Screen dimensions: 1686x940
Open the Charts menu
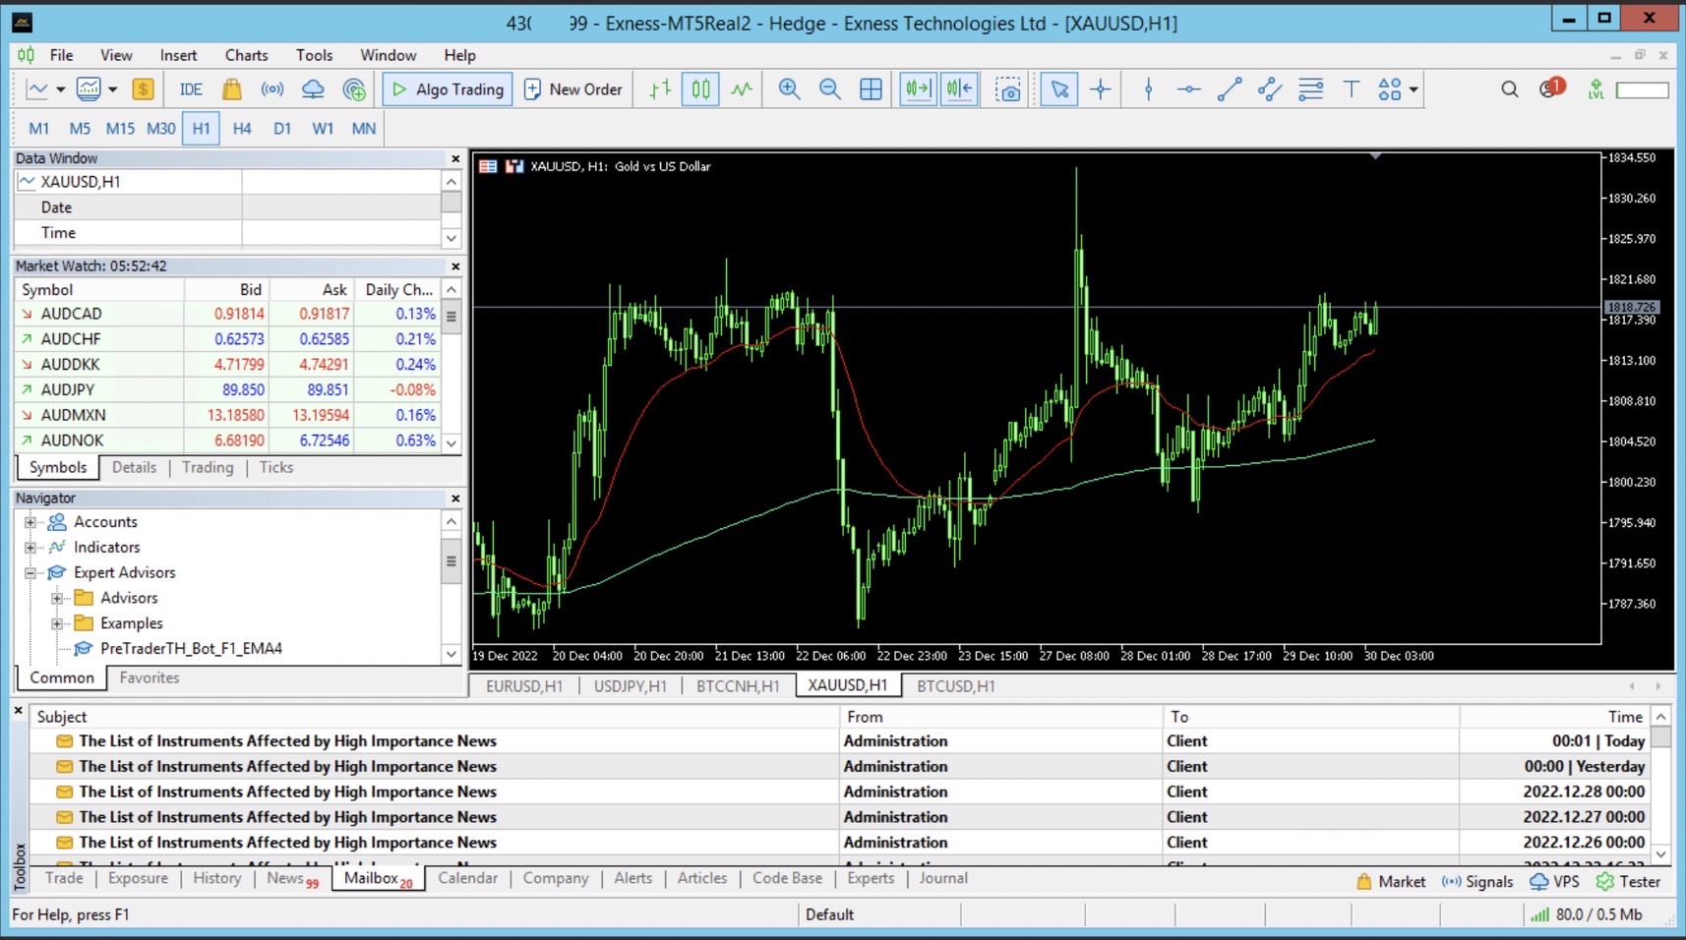tap(246, 55)
